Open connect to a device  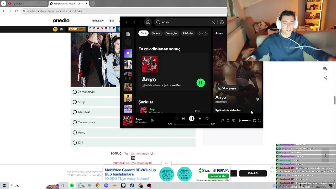[x=234, y=121]
